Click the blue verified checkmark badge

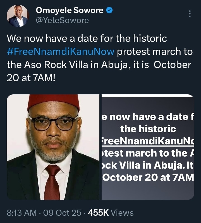click(x=110, y=11)
